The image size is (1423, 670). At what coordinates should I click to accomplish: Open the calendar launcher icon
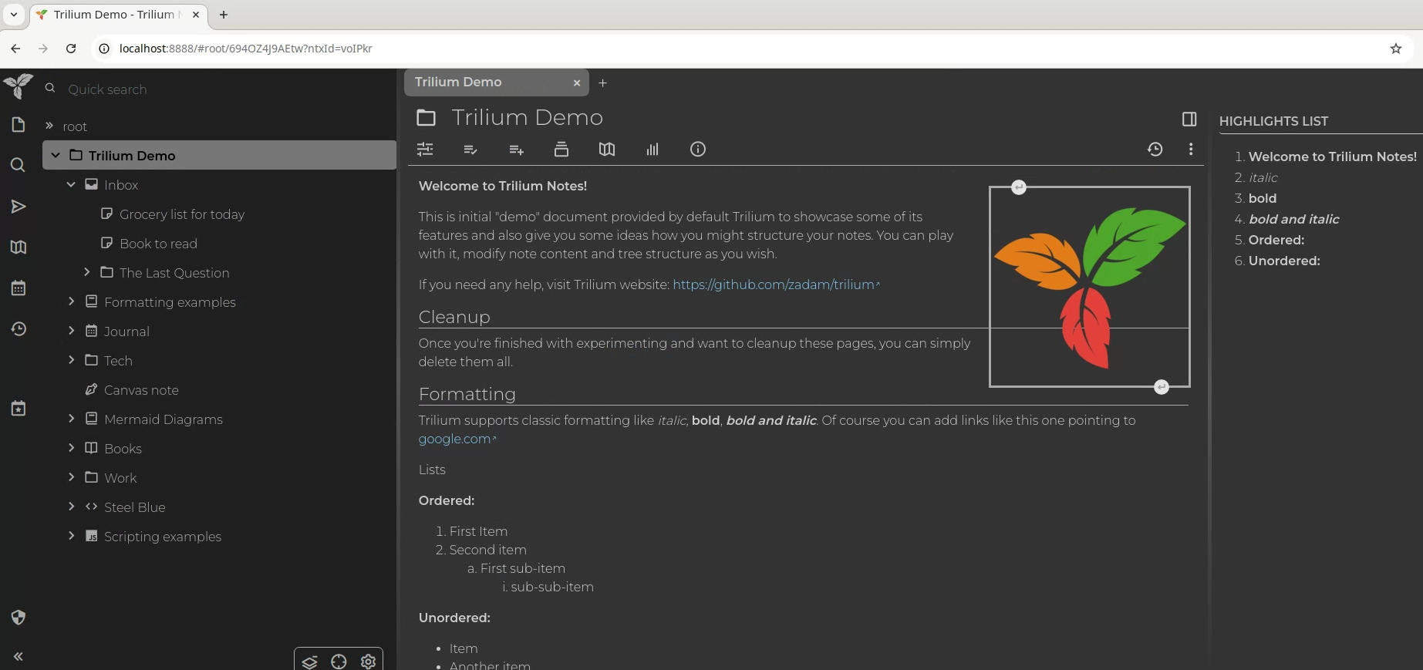[x=19, y=288]
